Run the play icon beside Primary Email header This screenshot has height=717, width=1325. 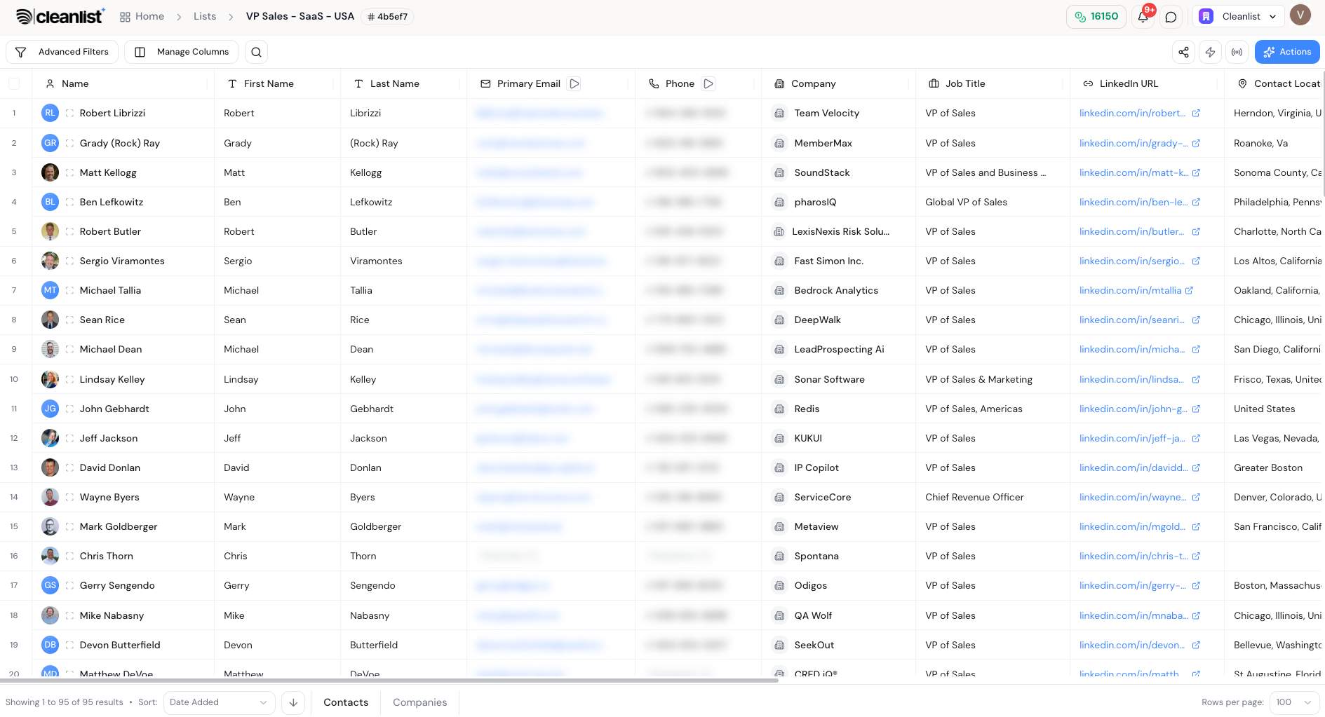[574, 83]
